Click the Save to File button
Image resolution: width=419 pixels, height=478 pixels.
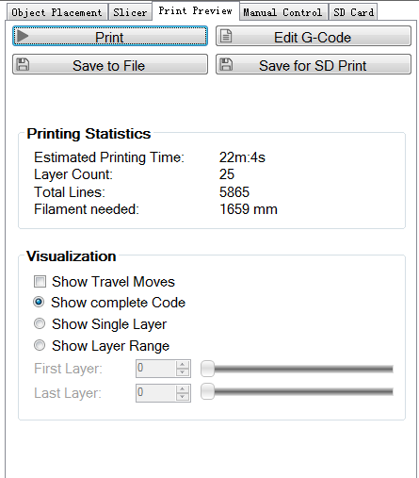pyautogui.click(x=110, y=64)
